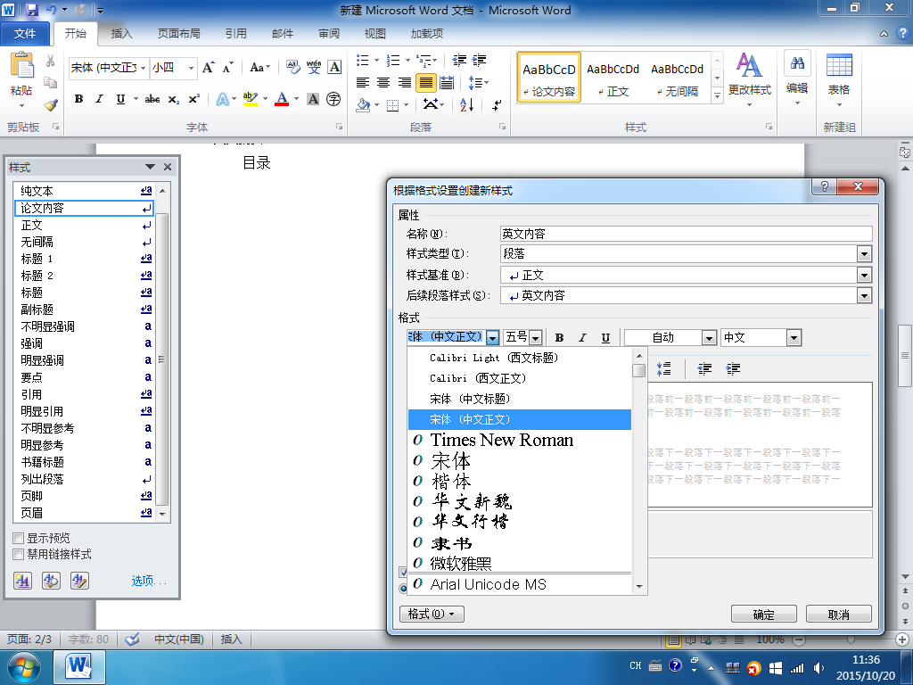Click the Cut scissors icon
The height and width of the screenshot is (685, 913).
(x=51, y=61)
